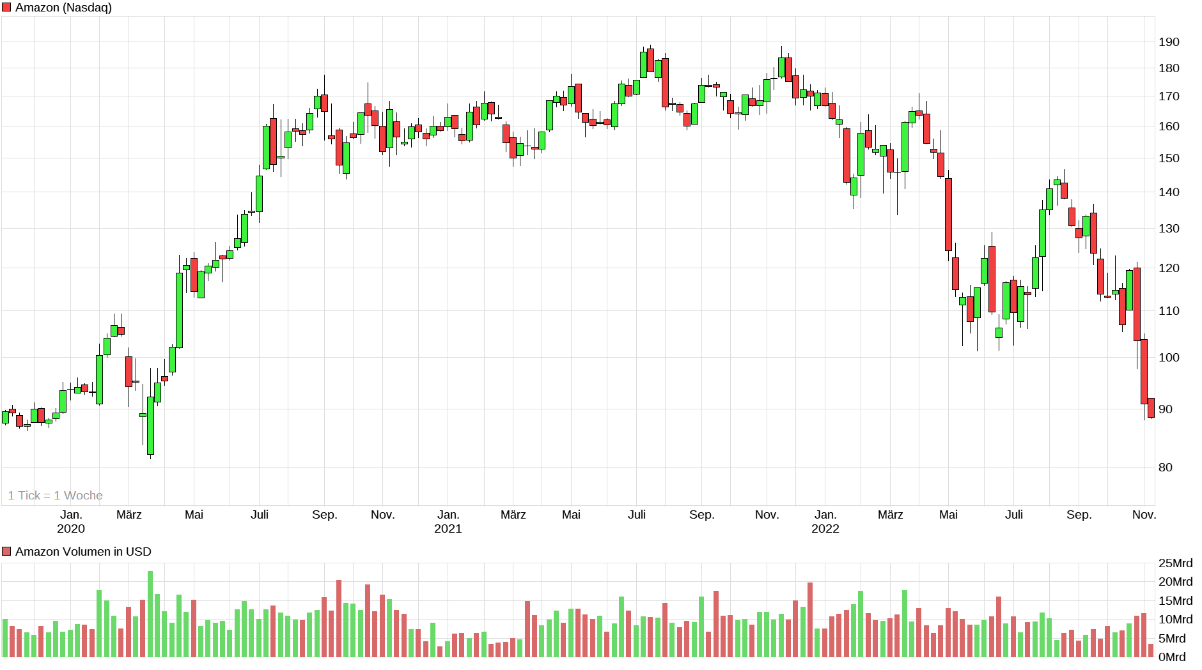Click the red legend square beside Amazon (Nasdaq)

[7, 8]
